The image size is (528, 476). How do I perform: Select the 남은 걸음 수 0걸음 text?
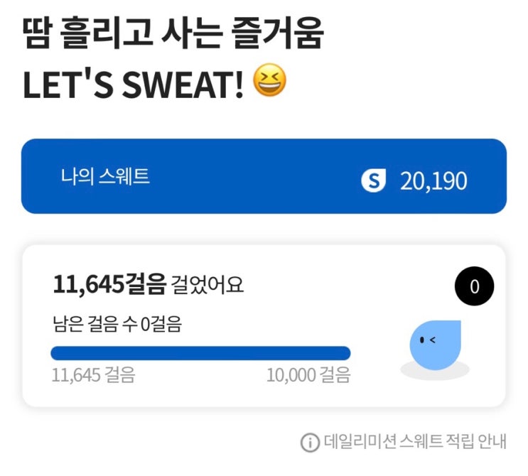pos(117,325)
